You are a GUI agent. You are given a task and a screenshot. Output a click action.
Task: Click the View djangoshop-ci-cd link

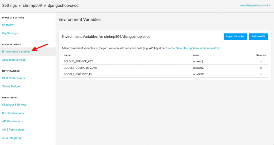coord(254,5)
